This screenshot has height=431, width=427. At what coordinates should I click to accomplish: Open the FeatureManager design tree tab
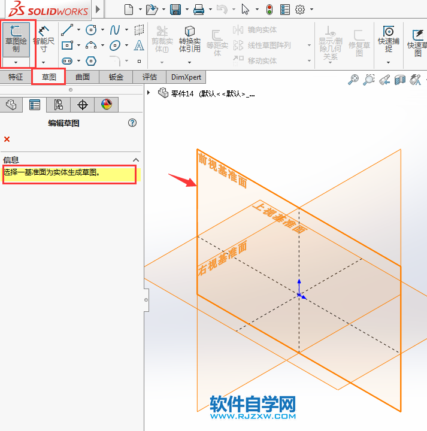tap(11, 105)
